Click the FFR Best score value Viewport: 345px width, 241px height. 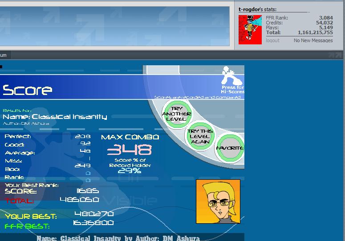pos(93,223)
